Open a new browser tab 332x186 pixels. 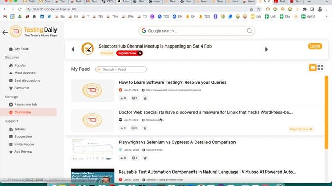pyautogui.click(x=309, y=2)
